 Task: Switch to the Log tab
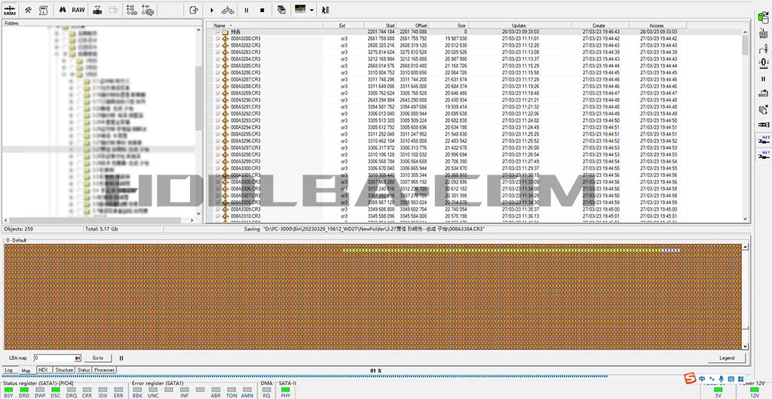9,370
